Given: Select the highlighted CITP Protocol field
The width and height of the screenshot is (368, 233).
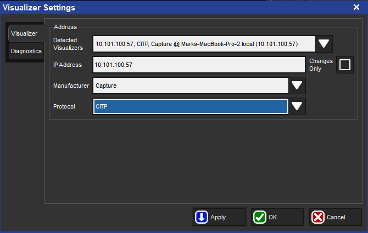Looking at the screenshot, I should tap(191, 106).
